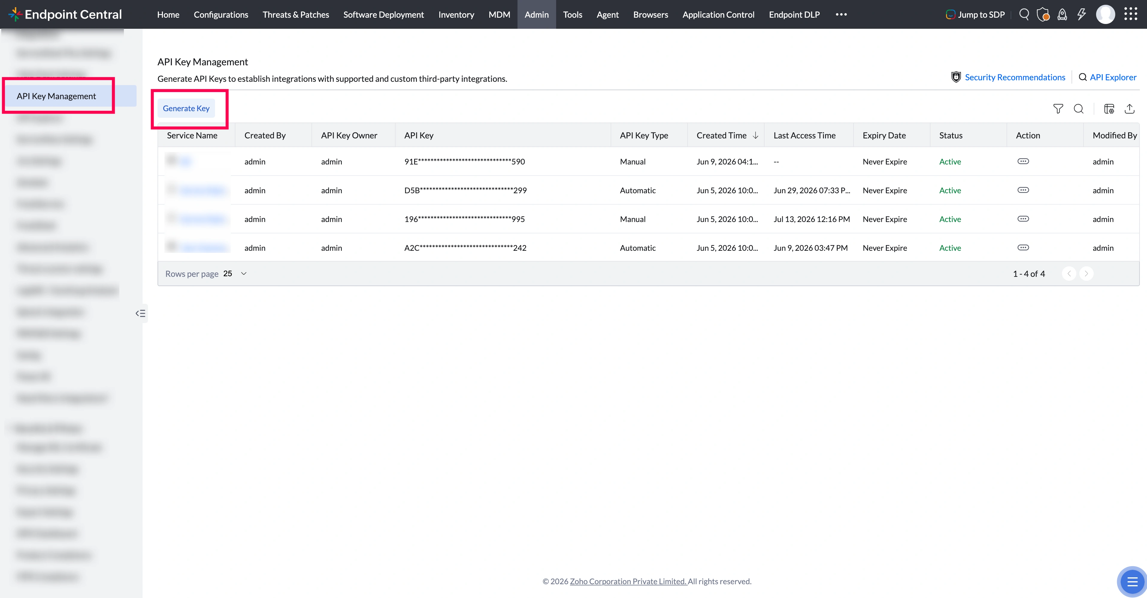This screenshot has height=598, width=1147.
Task: Open the security shield alert icon
Action: [x=1043, y=14]
